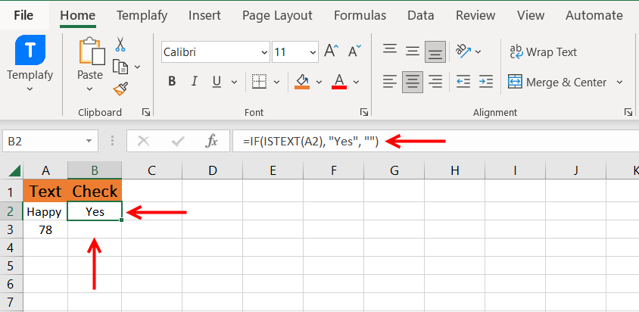This screenshot has width=639, height=312.
Task: Open the Page Layout tab
Action: coord(277,15)
